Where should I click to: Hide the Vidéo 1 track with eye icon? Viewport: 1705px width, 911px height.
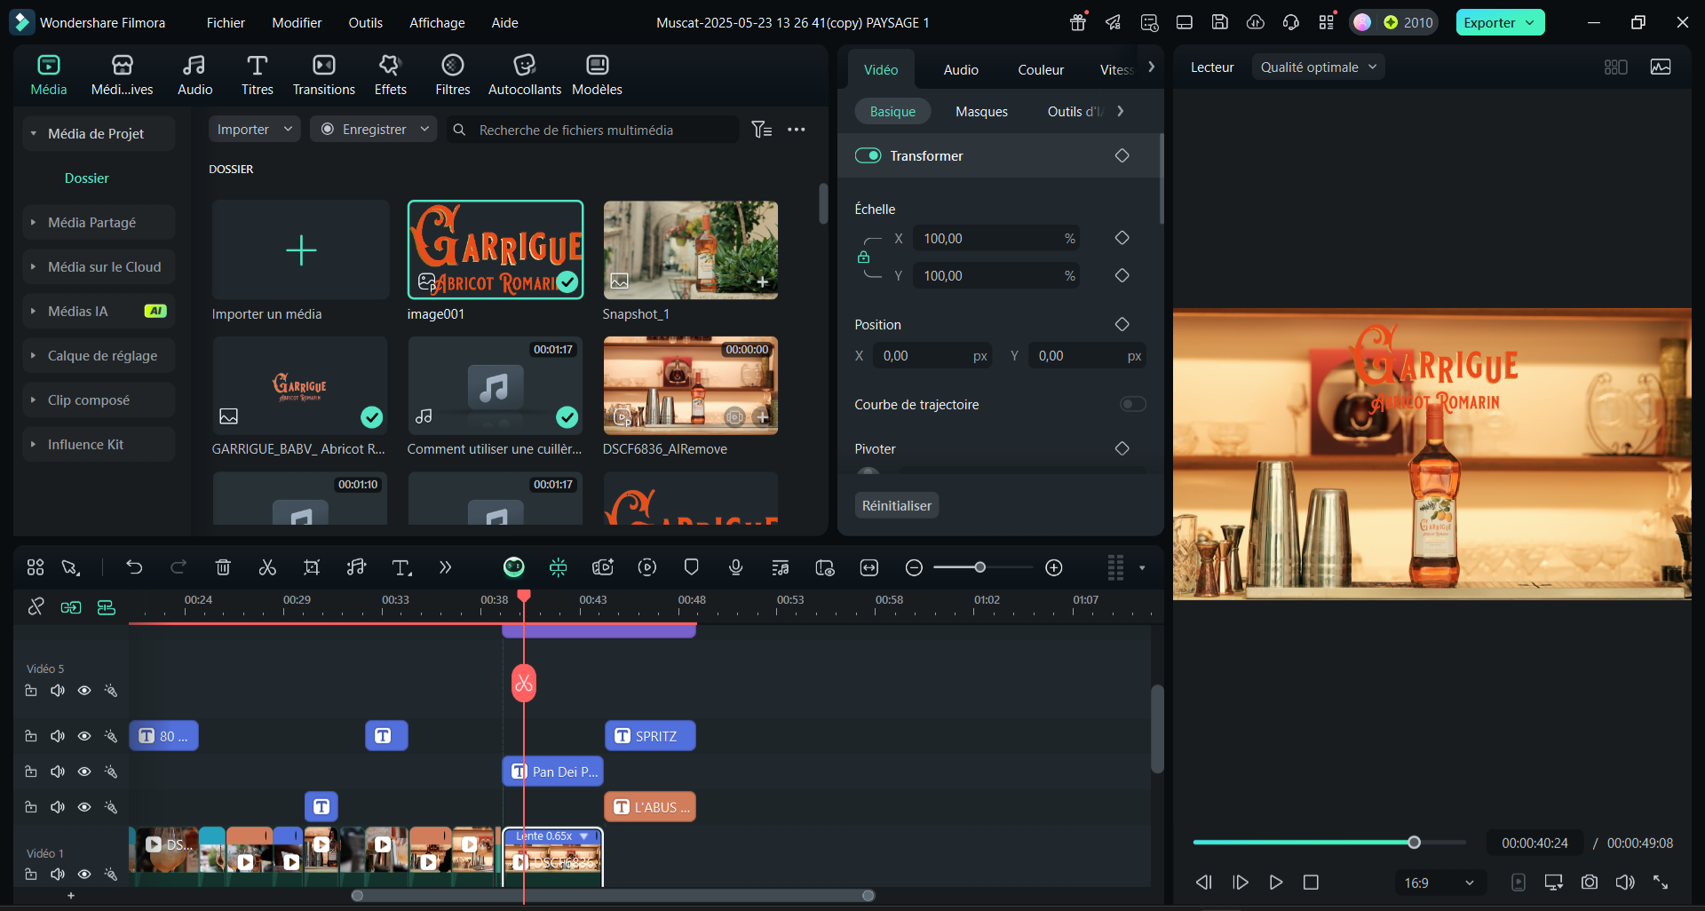(84, 874)
